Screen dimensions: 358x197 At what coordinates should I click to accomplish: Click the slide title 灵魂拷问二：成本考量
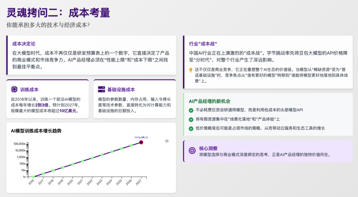click(x=58, y=13)
